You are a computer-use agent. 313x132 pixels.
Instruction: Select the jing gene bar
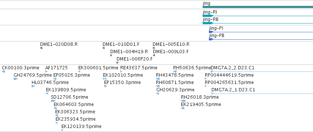tap(258, 7)
